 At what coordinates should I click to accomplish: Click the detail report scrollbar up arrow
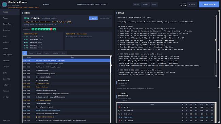click(216, 16)
